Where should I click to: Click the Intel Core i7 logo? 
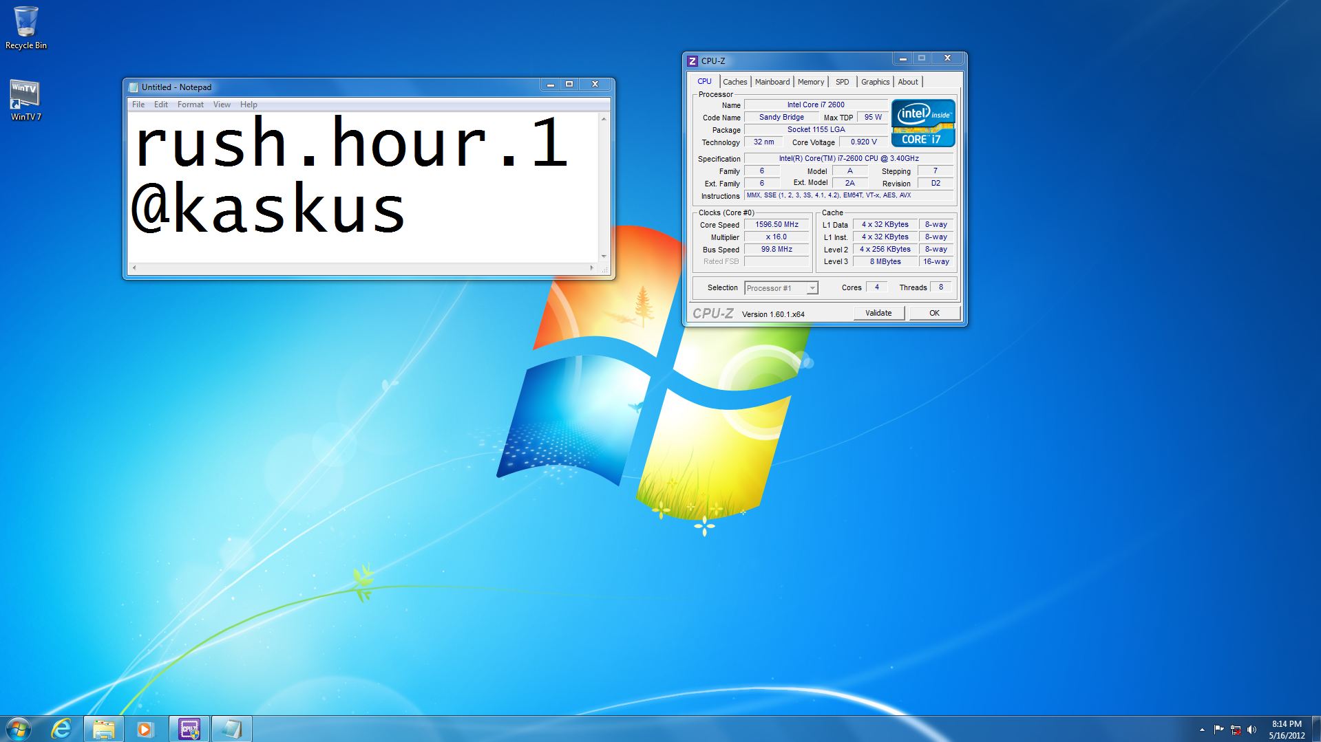pos(923,123)
